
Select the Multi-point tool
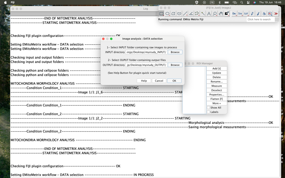(x=197, y=14)
